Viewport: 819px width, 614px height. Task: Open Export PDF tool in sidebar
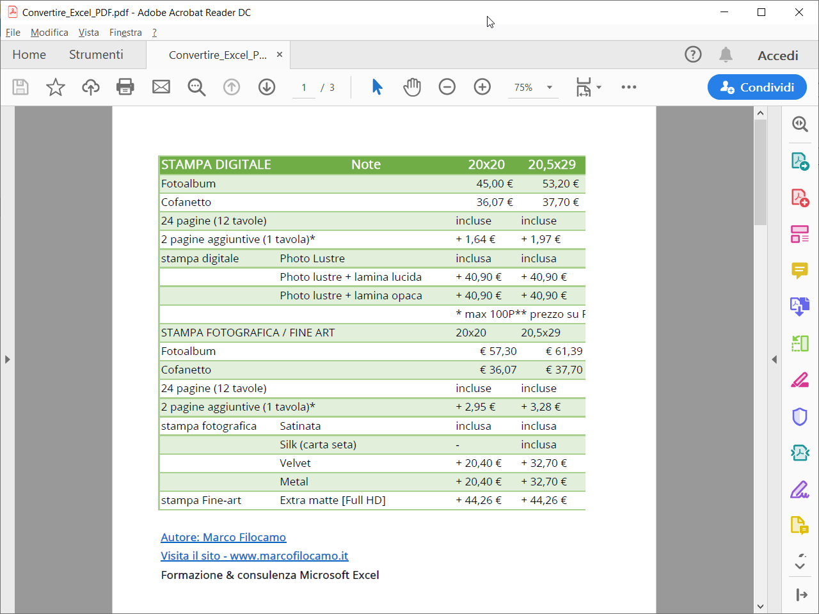click(x=800, y=161)
